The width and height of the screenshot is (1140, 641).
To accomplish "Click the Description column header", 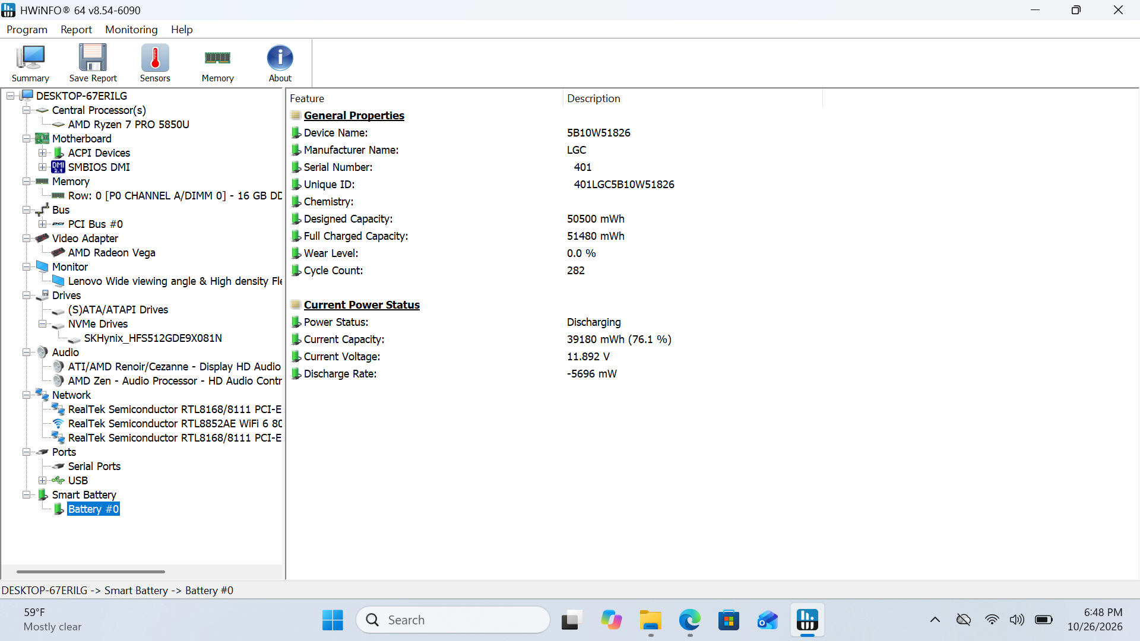I will click(692, 99).
